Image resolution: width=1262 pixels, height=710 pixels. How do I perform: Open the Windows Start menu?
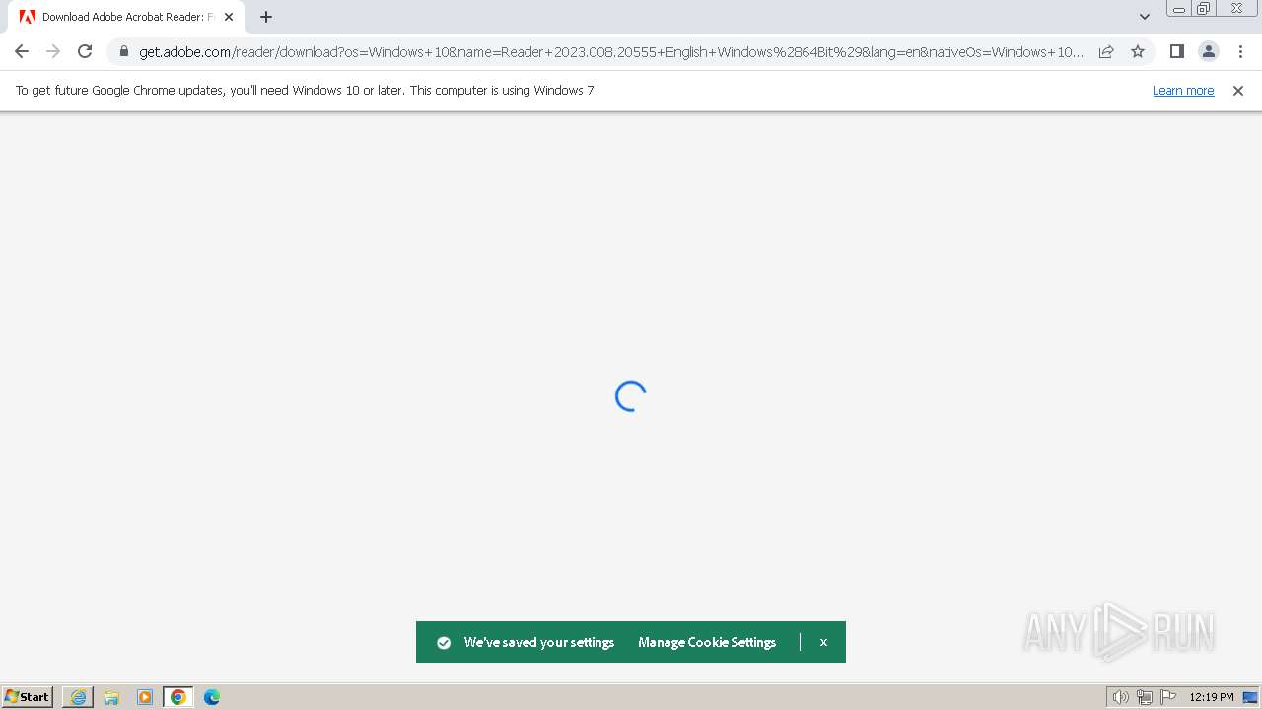point(28,697)
